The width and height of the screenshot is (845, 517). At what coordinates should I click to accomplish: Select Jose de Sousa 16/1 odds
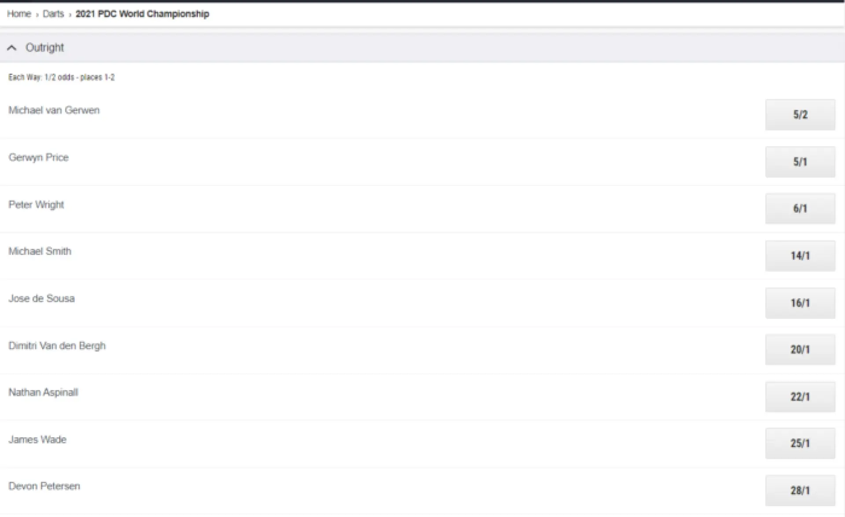[x=800, y=303]
